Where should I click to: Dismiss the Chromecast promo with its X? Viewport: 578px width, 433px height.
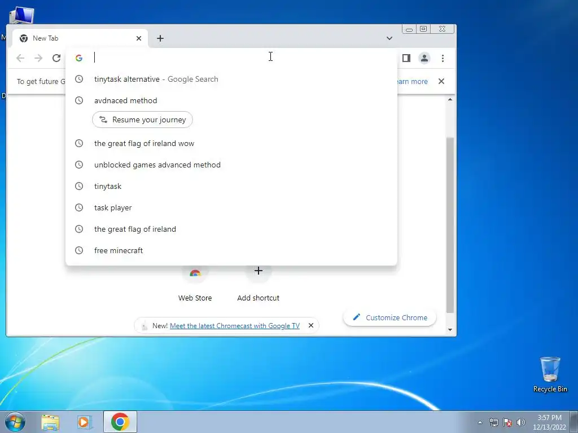[x=311, y=325]
